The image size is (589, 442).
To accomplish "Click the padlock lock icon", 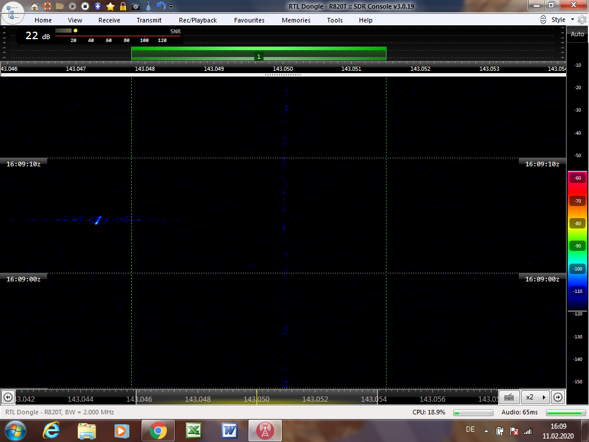I will click(123, 6).
